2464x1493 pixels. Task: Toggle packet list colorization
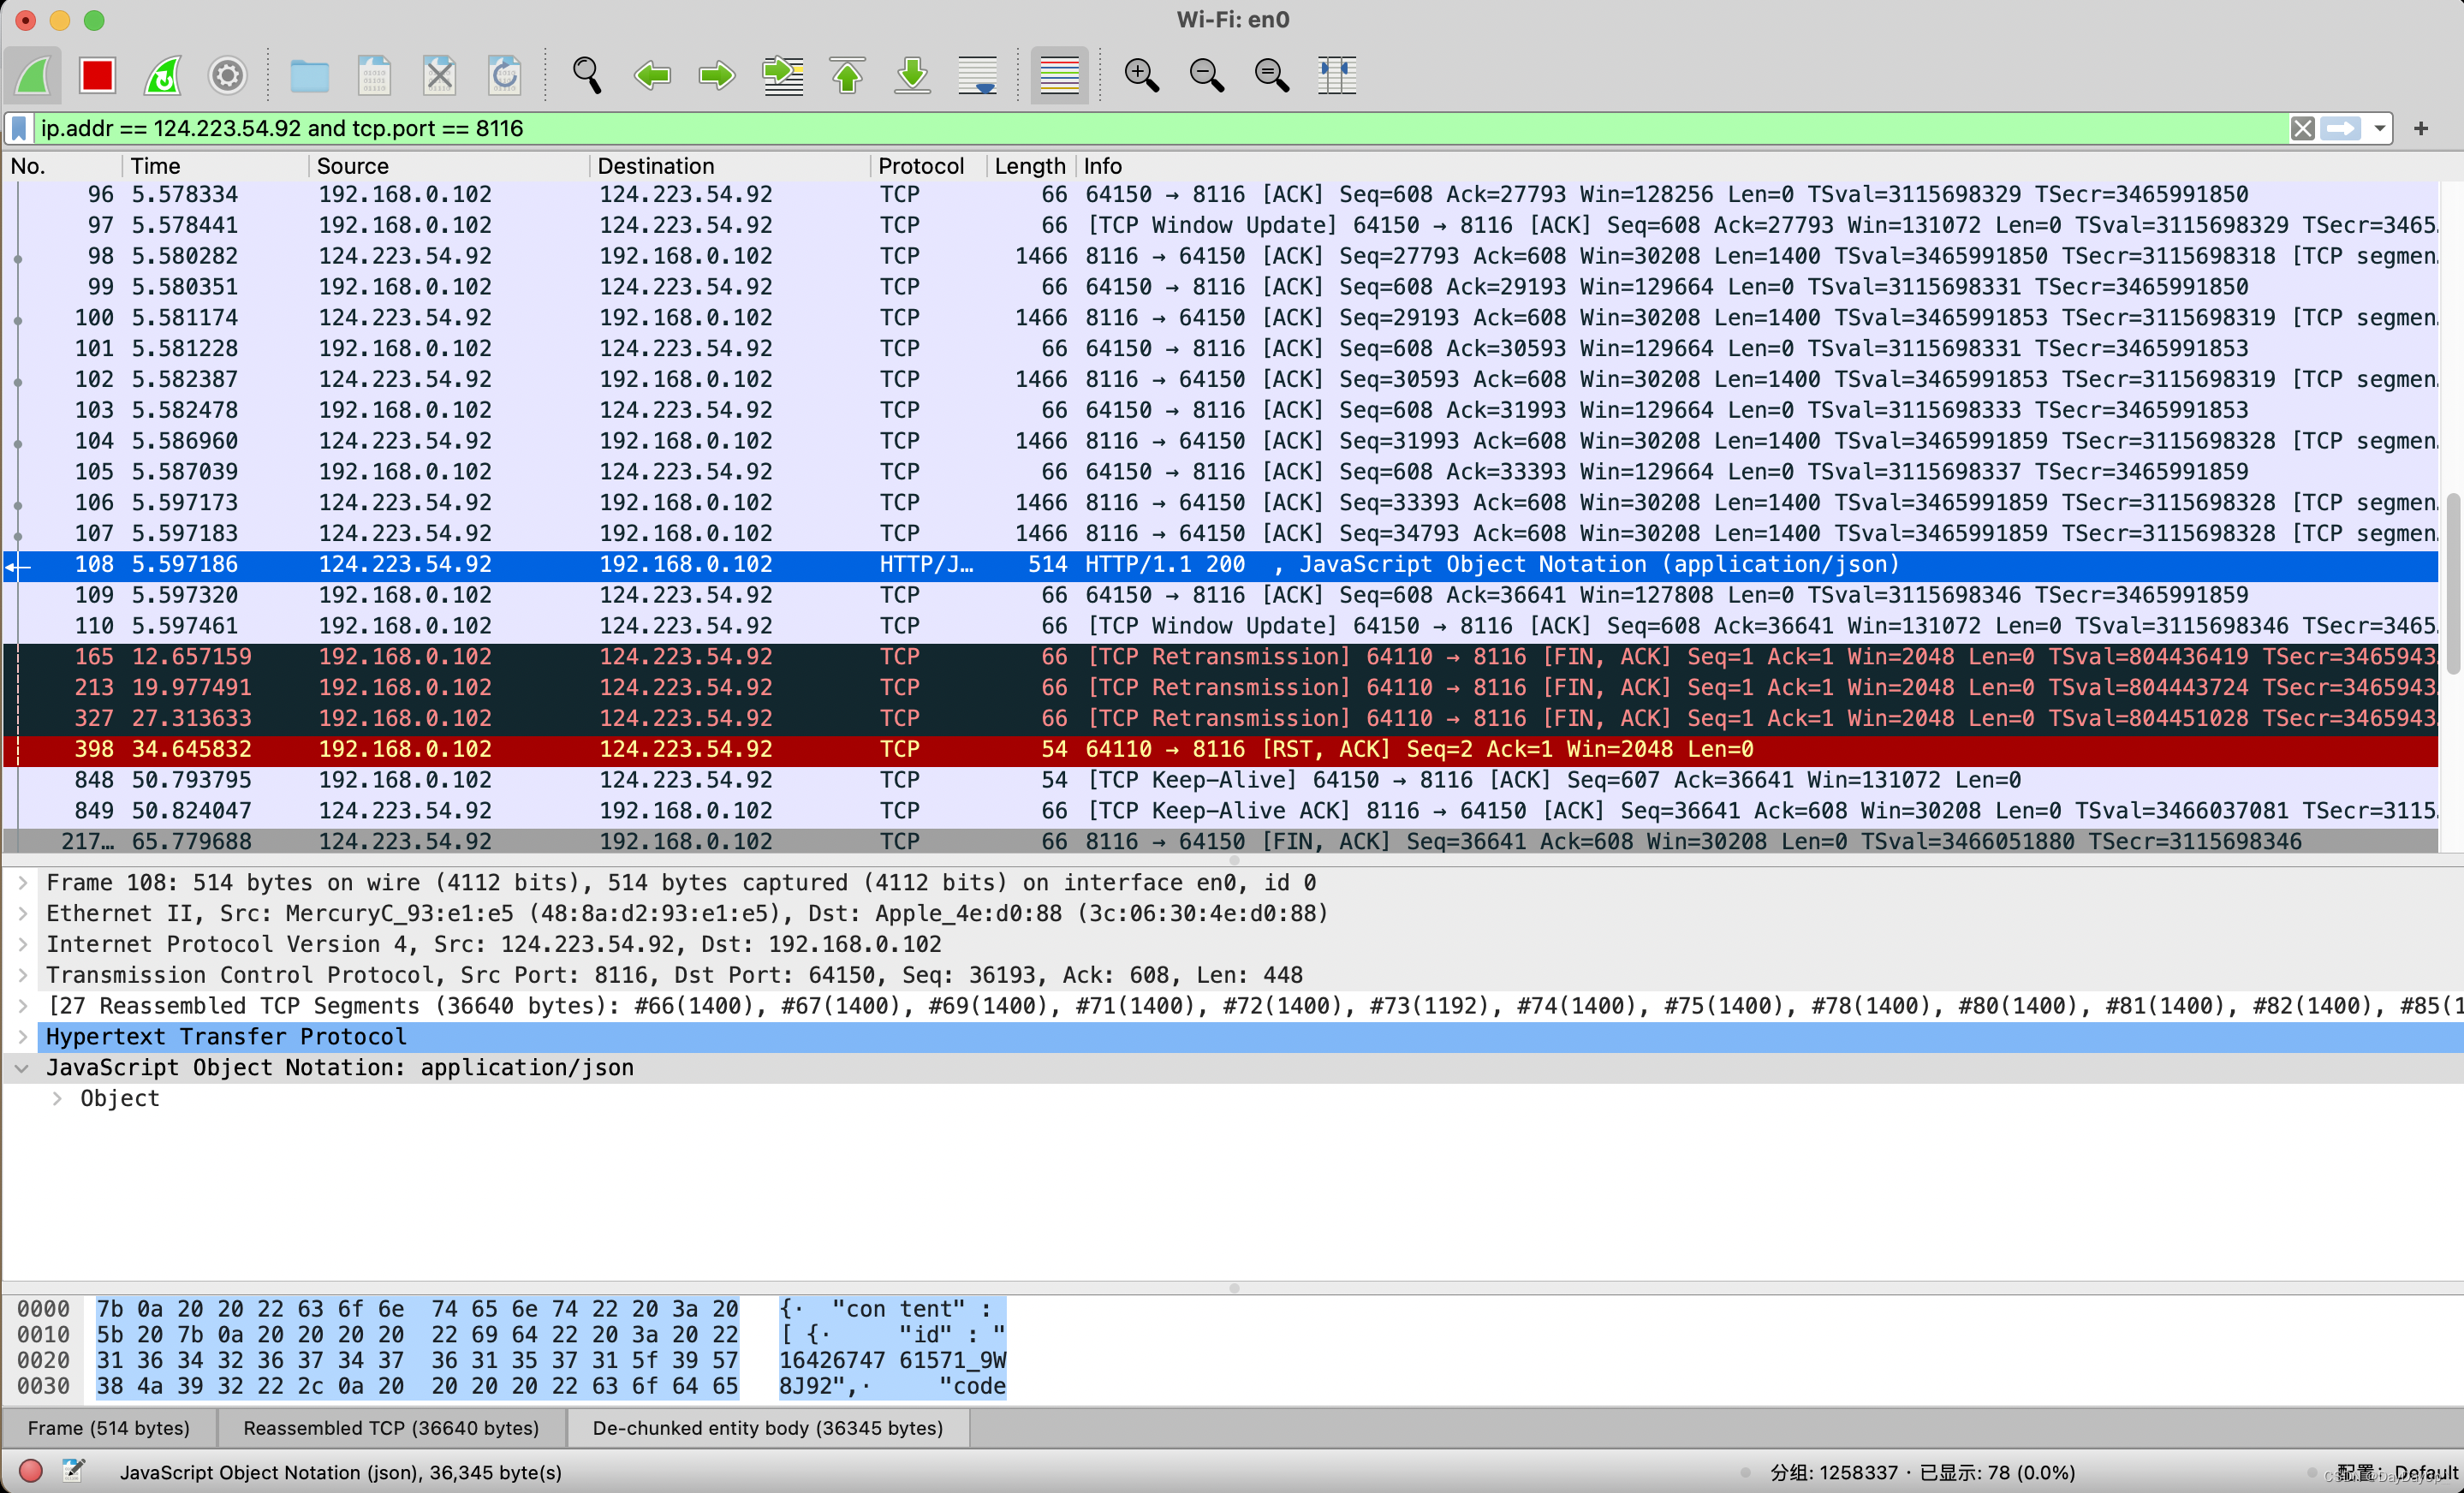(x=1059, y=75)
